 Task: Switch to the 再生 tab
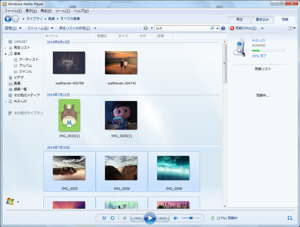[x=239, y=19]
